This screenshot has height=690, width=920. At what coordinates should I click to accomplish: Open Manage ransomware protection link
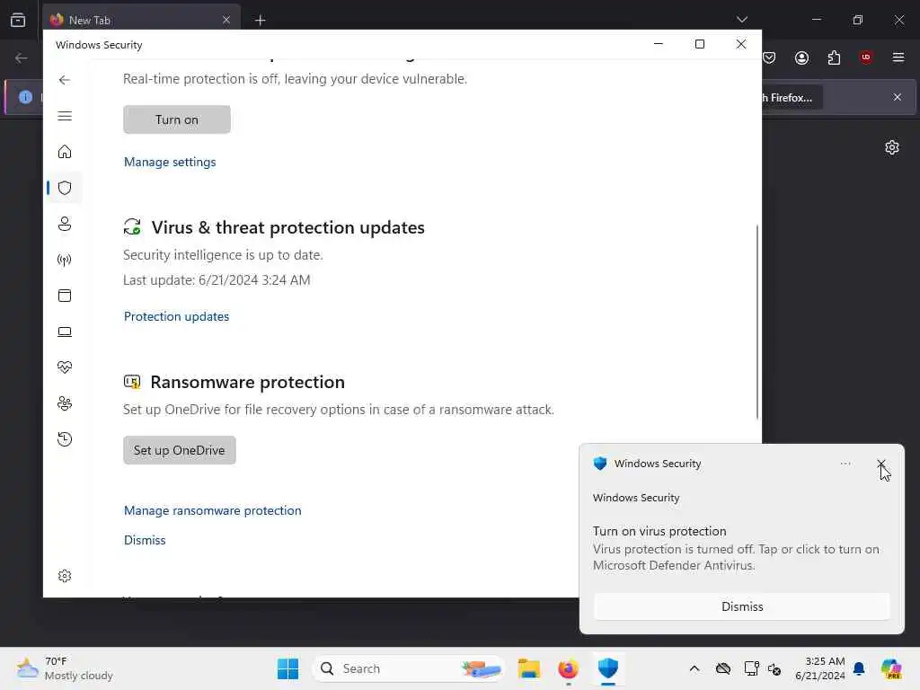click(212, 510)
